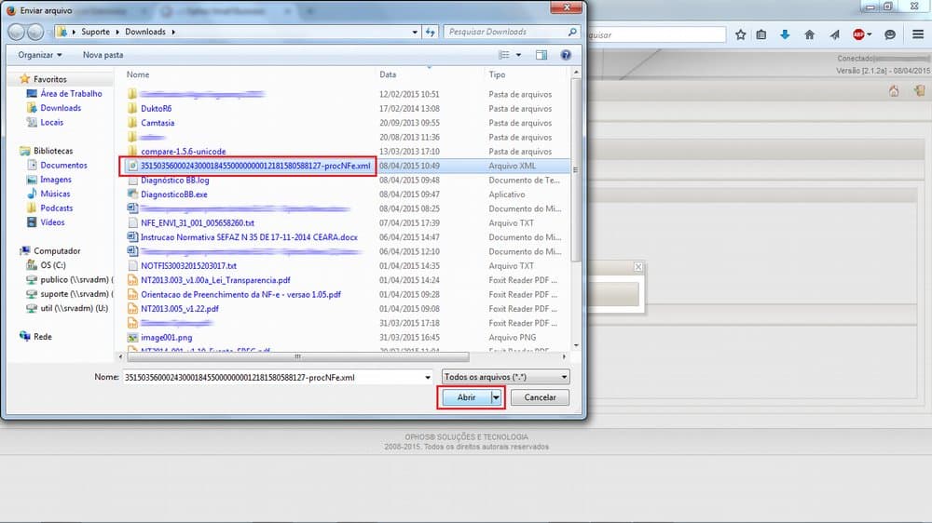Open the view options dropdown arrow

[x=519, y=55]
